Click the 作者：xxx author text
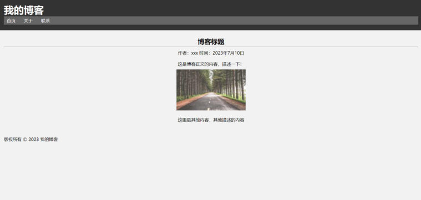421x200 pixels. point(187,53)
